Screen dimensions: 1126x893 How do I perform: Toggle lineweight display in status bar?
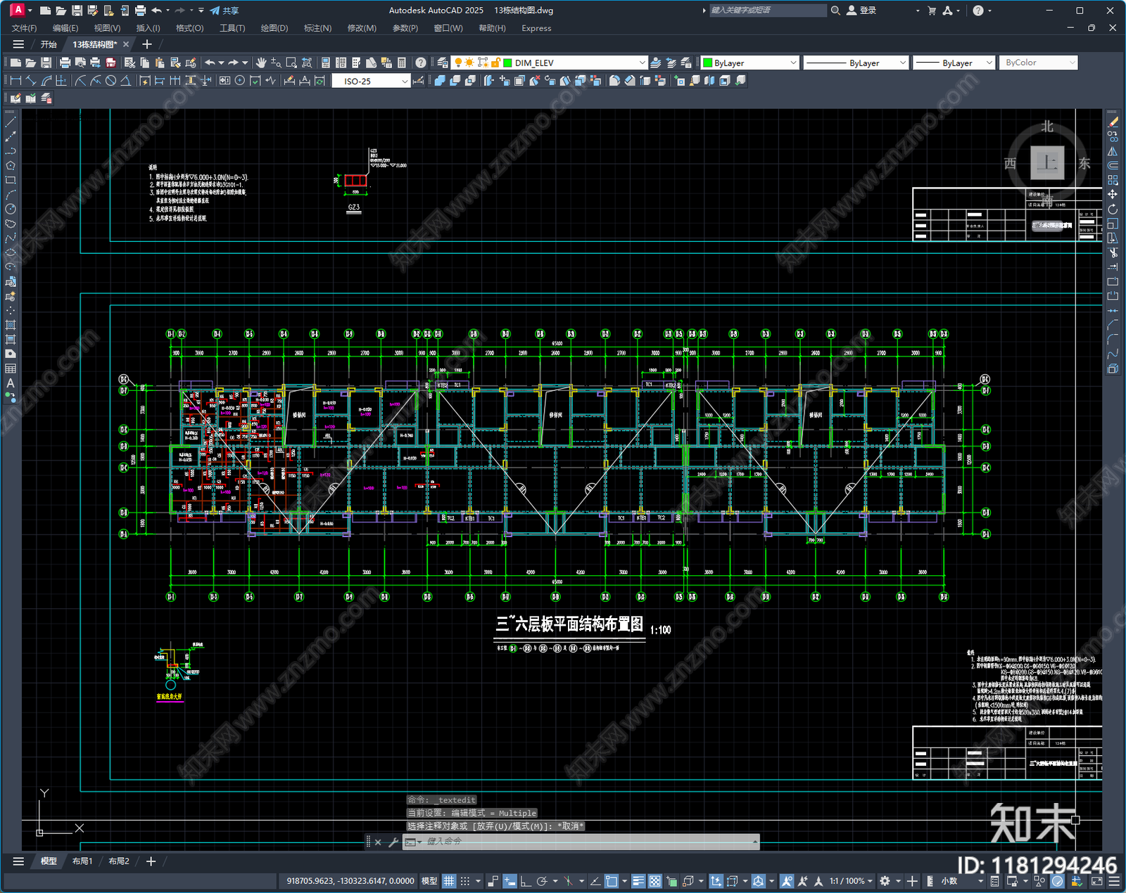coord(638,881)
